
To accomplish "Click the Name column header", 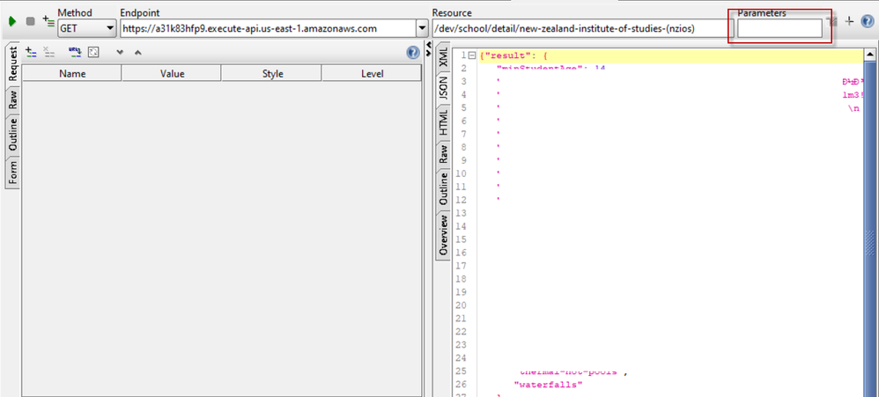I will coord(71,74).
